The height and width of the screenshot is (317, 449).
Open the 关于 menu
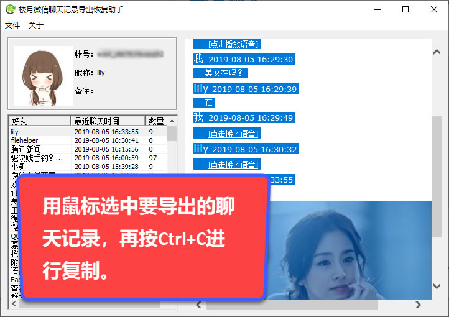click(36, 25)
